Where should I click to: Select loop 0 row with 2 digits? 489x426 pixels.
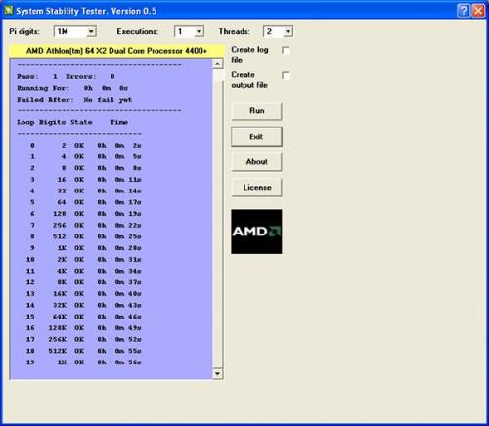point(86,146)
